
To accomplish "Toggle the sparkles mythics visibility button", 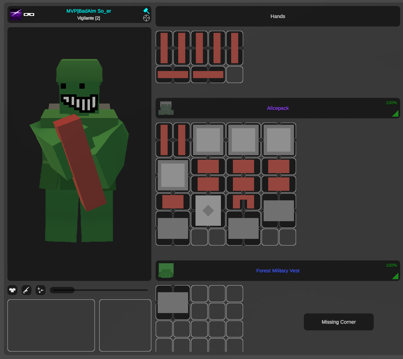I will (x=41, y=290).
